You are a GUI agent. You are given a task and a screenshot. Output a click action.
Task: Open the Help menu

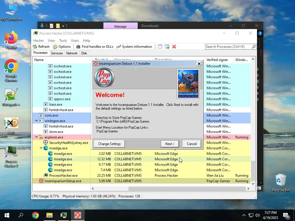coord(86,40)
